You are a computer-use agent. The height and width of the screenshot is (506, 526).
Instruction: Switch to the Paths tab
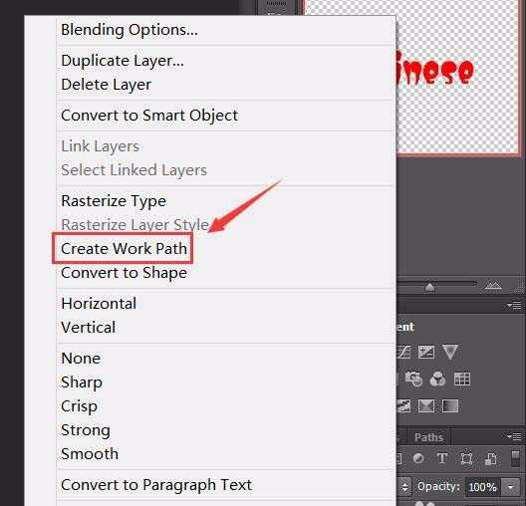click(428, 437)
